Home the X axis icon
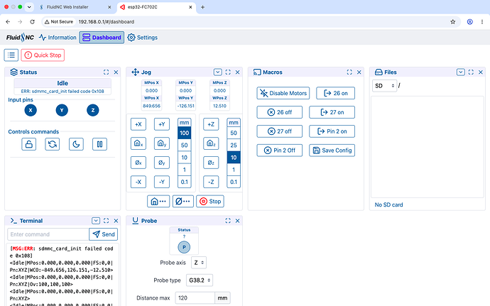Image resolution: width=490 pixels, height=306 pixels. [x=138, y=144]
